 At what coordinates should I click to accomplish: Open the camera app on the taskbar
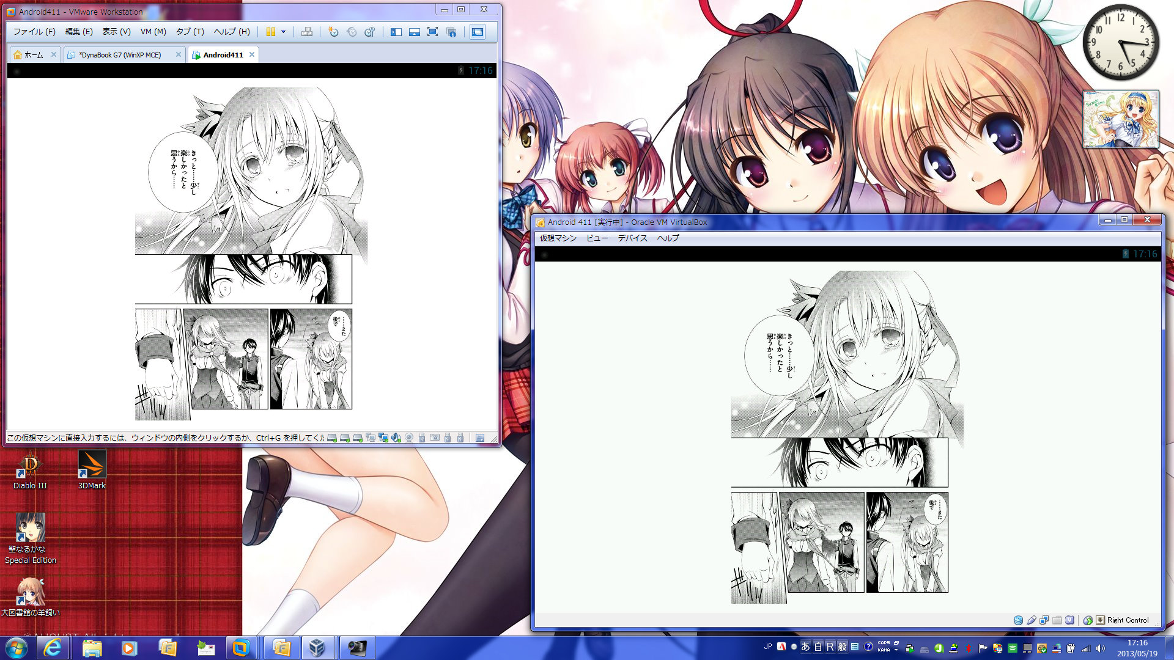click(356, 648)
